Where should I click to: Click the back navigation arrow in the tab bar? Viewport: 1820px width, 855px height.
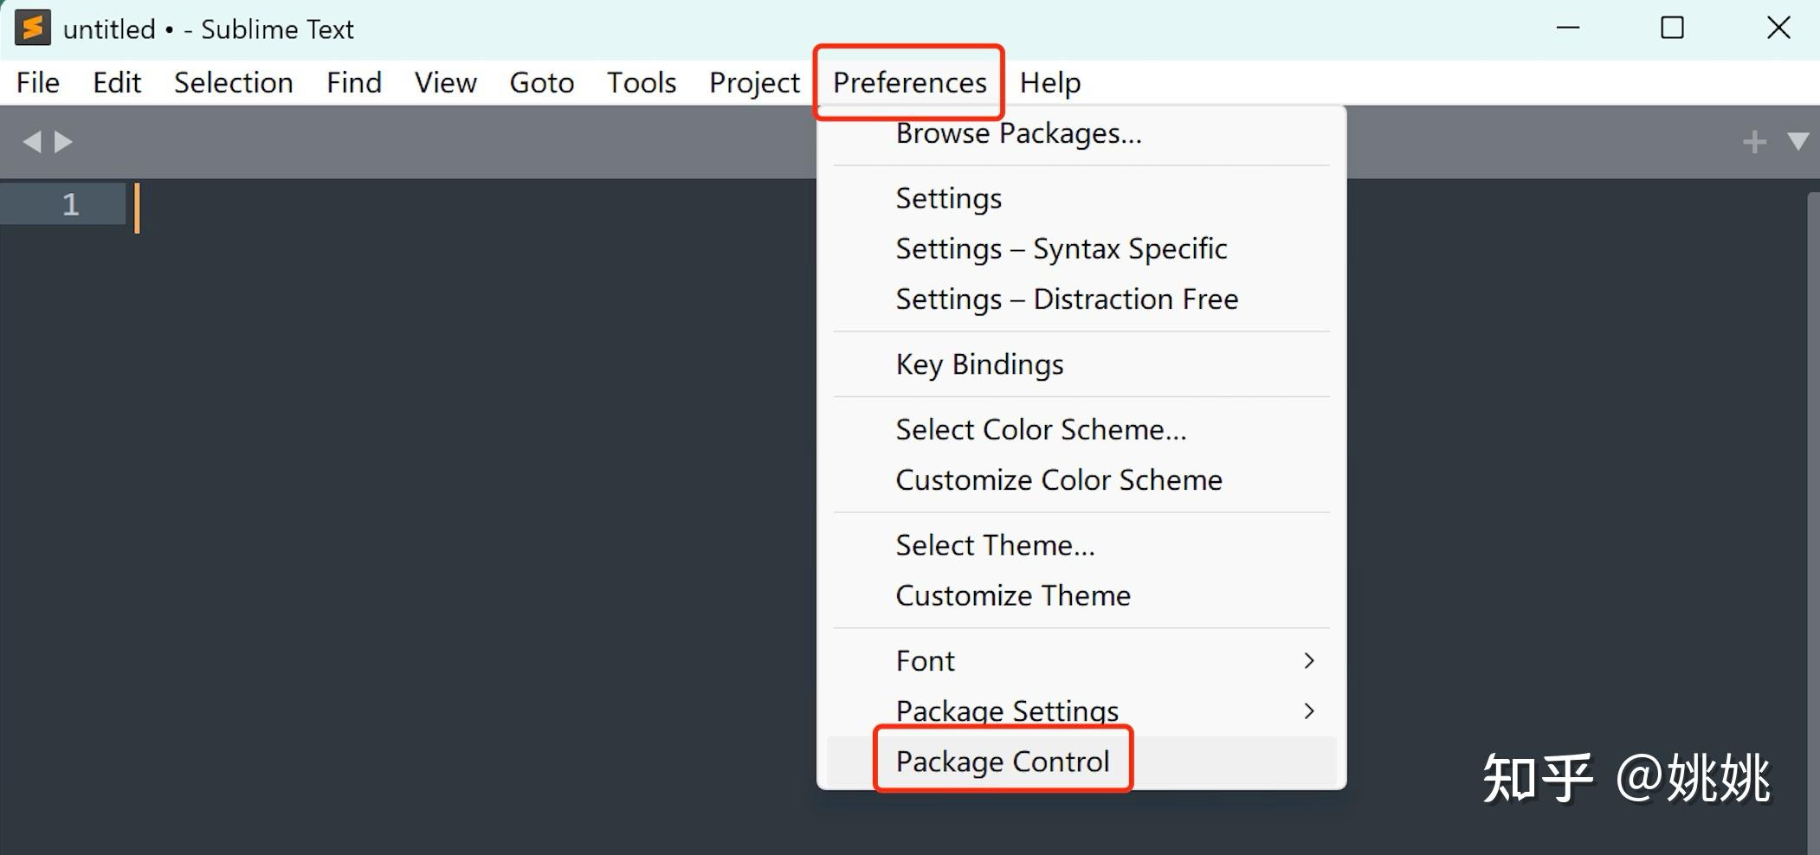click(x=32, y=140)
